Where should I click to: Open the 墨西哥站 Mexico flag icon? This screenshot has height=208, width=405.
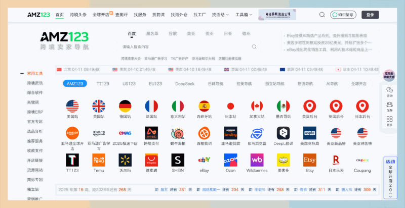[x=283, y=106]
